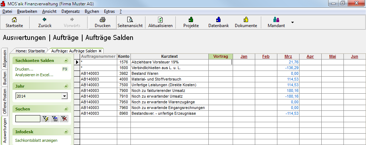This screenshot has height=145, width=366.
Task: Click the Feb column header
Action: click(x=266, y=56)
